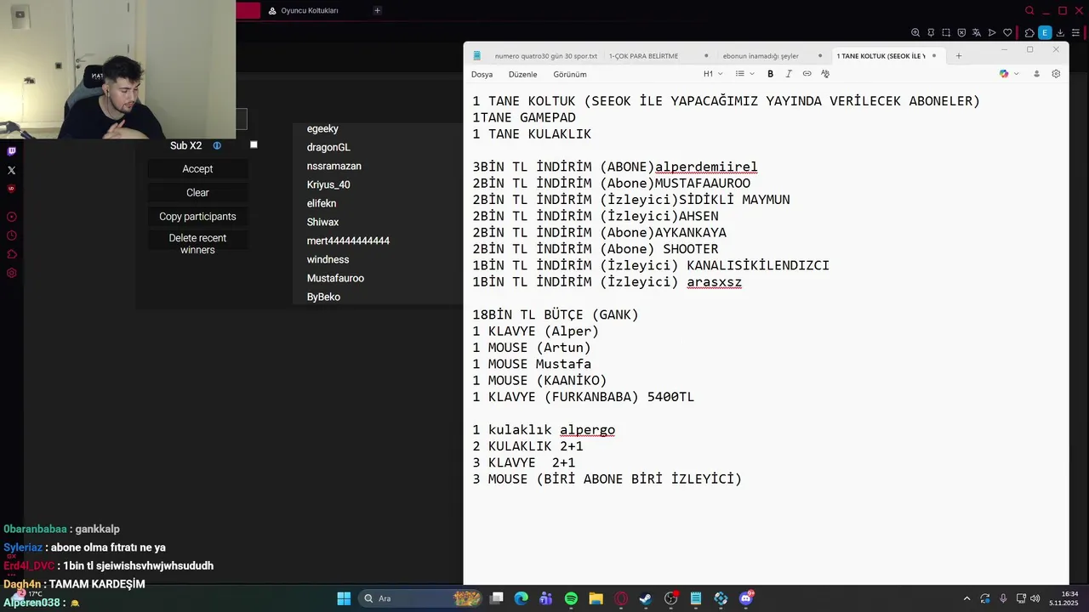
Task: Click the pin icon in Opera address bar
Action: pyautogui.click(x=931, y=32)
